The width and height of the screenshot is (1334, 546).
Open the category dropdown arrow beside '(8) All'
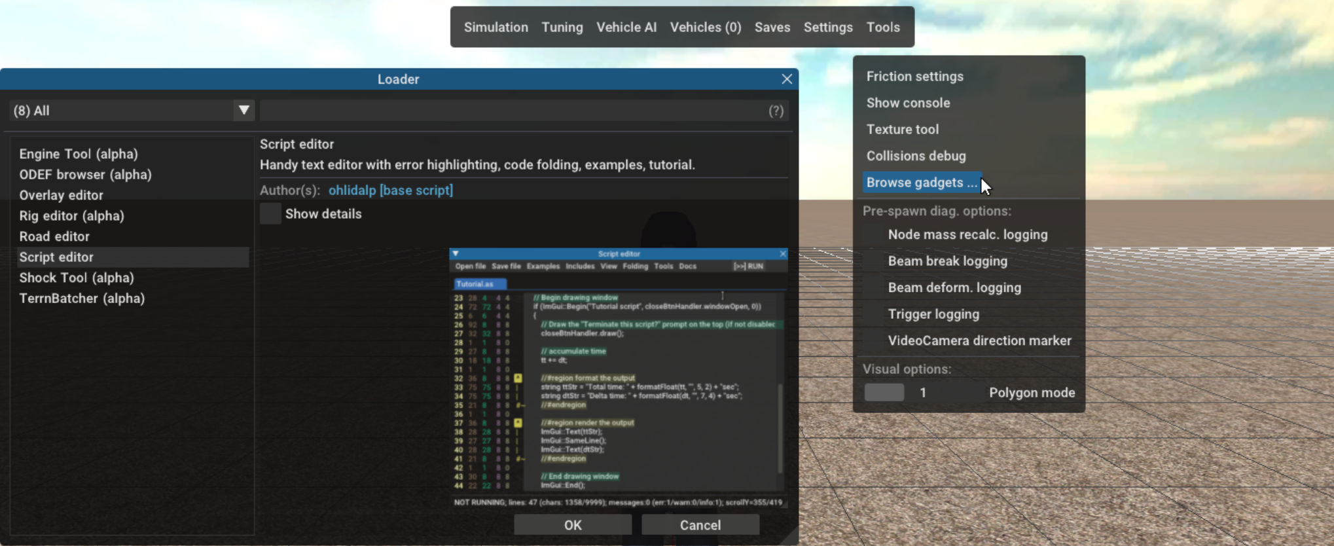[243, 111]
